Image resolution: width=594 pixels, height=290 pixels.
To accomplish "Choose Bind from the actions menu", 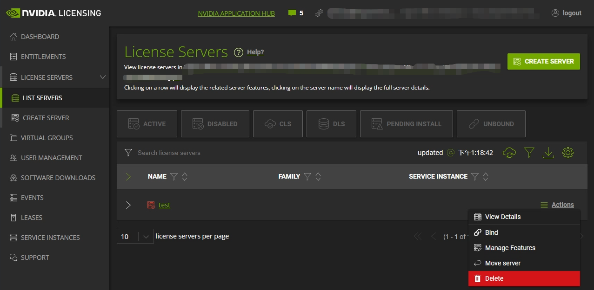I will (524, 232).
